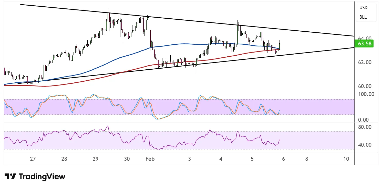Click the right end of upper descending trendline
This screenshot has width=382, height=188.
click(354, 36)
